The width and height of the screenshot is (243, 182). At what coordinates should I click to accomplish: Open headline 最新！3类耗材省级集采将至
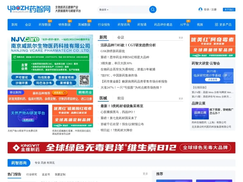122,106
